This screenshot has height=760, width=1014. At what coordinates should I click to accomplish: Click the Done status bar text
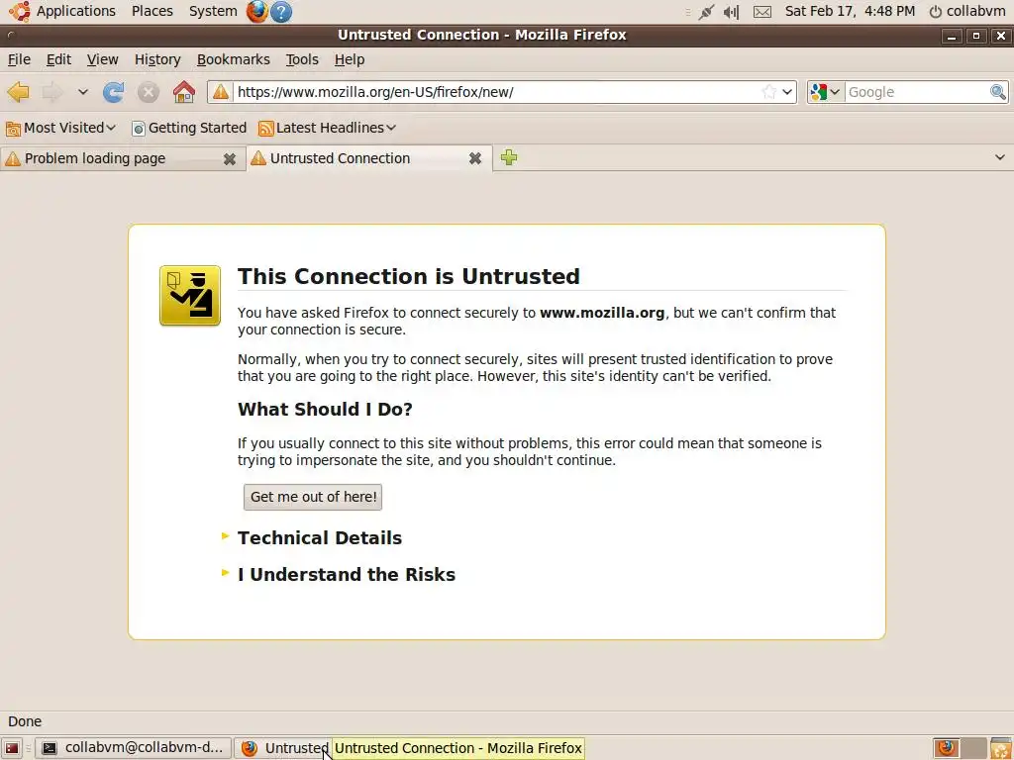tap(25, 721)
